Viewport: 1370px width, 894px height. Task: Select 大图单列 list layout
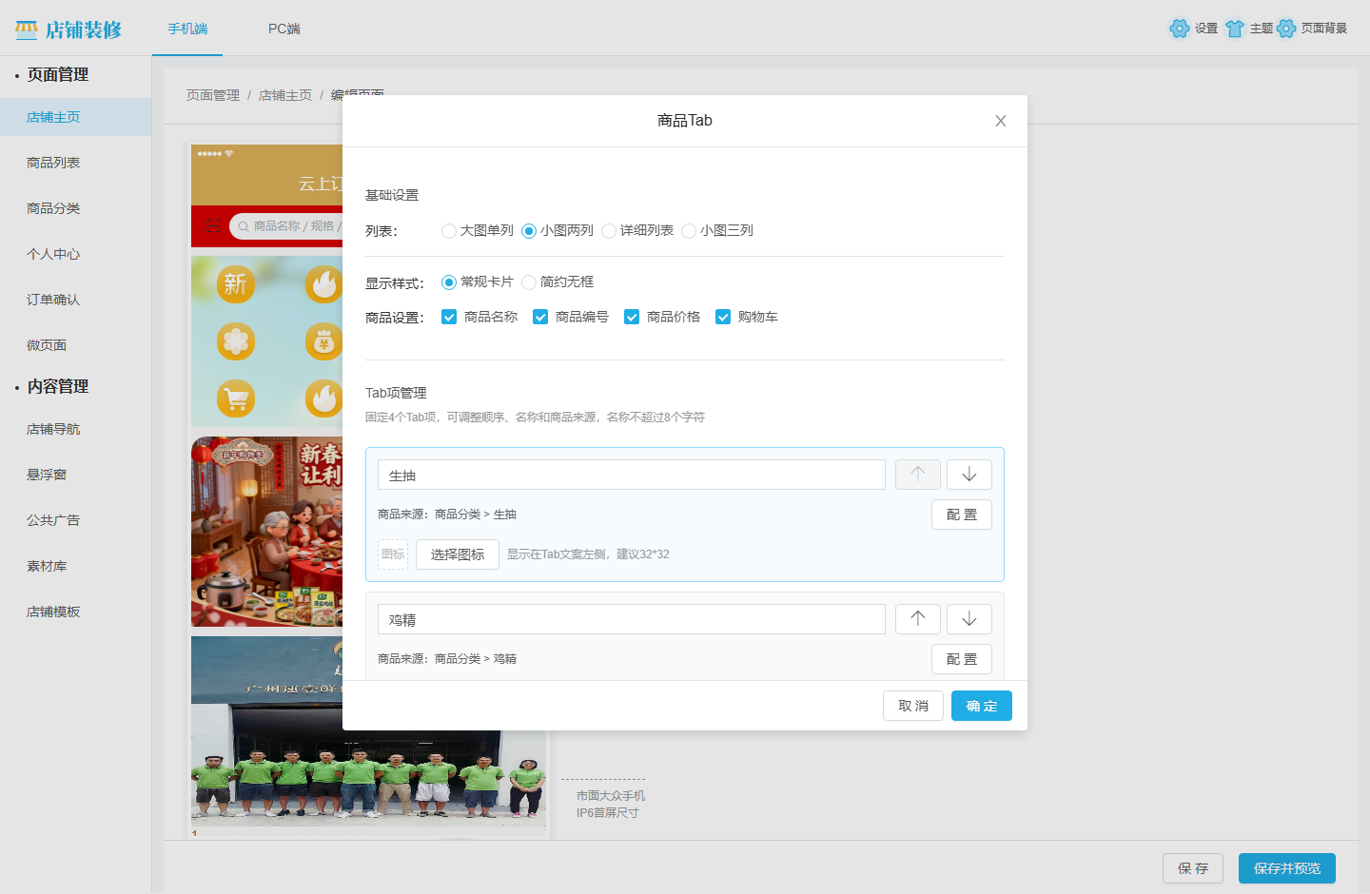[478, 230]
